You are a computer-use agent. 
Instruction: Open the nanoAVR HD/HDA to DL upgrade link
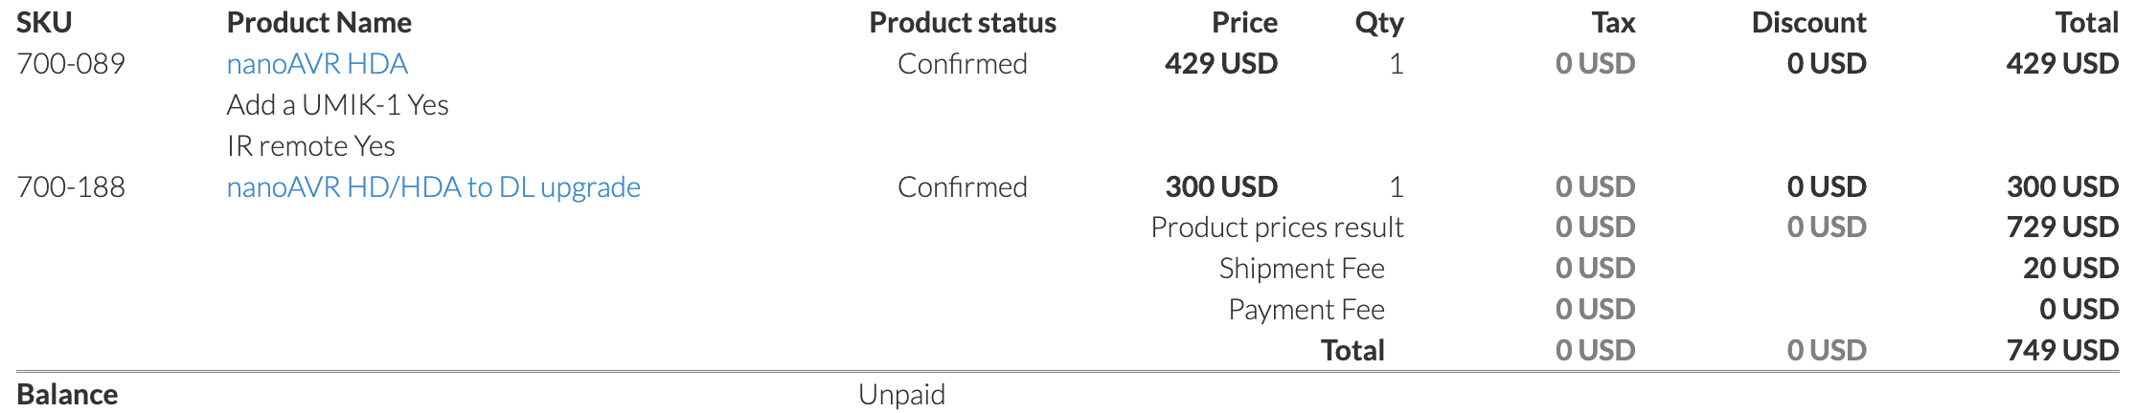[x=433, y=187]
